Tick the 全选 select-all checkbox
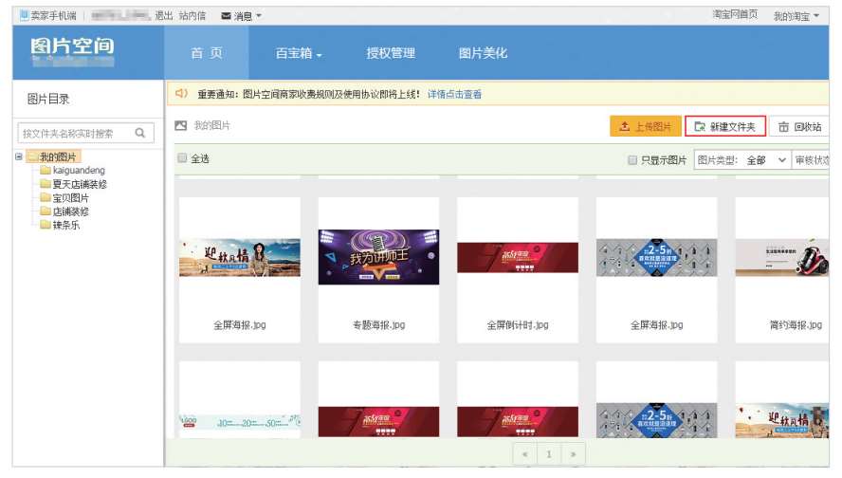 [x=183, y=159]
